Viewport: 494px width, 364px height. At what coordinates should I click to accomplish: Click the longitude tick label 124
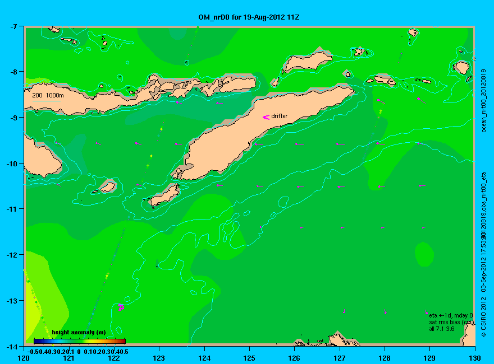tap(204, 358)
